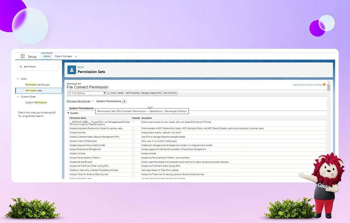This screenshot has height=223, width=350.
Task: Click the 'File Connect Permission' title
Action: tap(87, 87)
